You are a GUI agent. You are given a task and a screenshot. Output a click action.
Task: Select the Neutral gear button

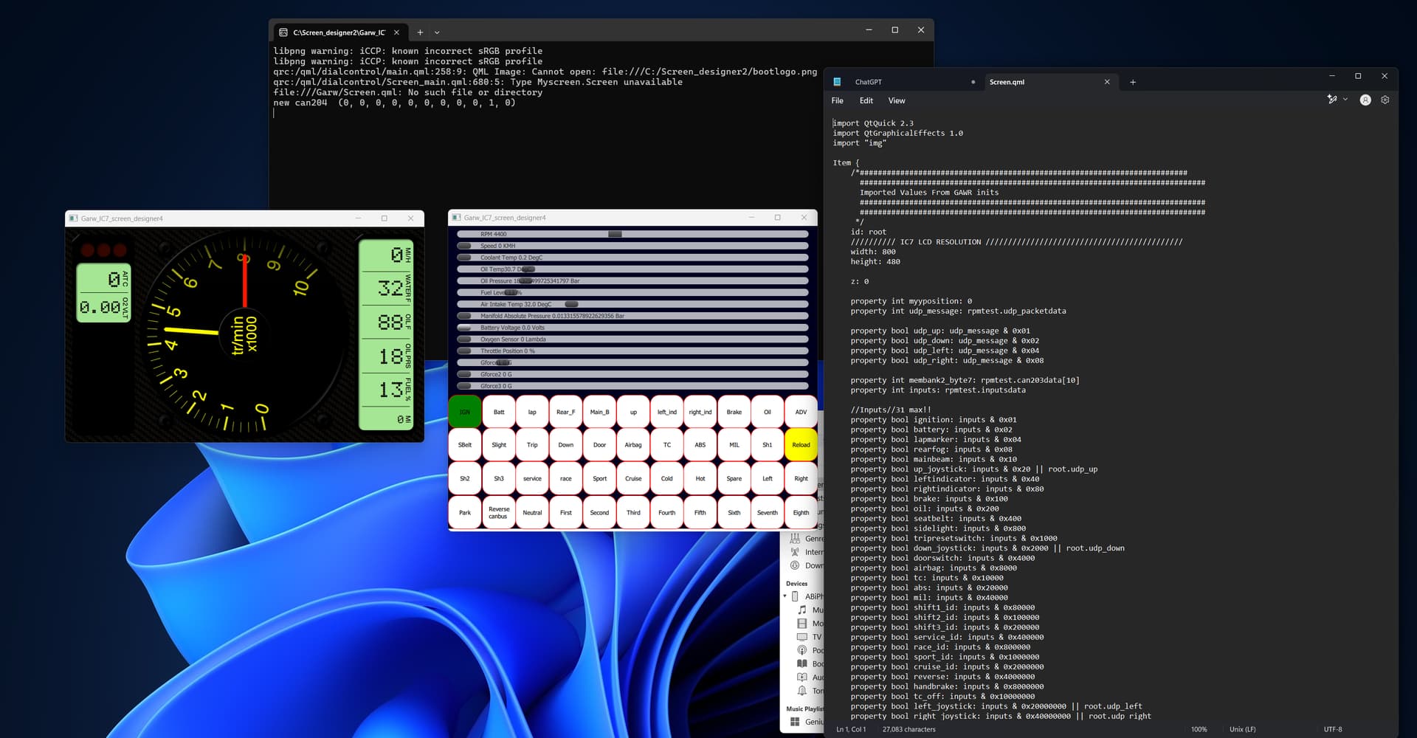click(x=532, y=512)
